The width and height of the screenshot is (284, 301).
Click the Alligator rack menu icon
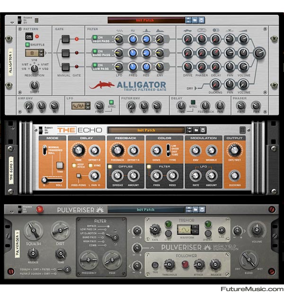click(36, 20)
